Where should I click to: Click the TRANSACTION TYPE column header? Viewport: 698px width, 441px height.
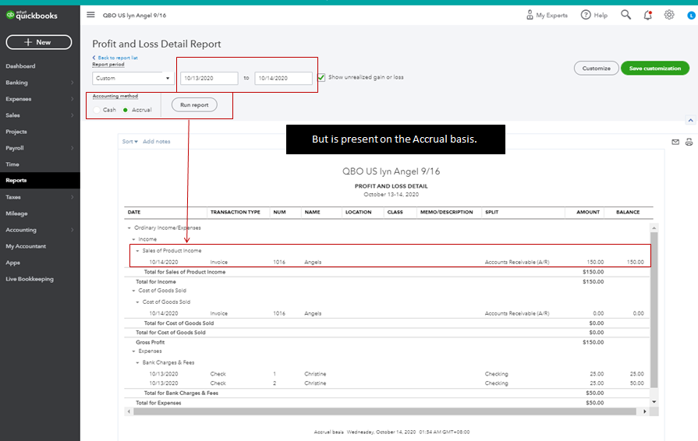tap(235, 213)
